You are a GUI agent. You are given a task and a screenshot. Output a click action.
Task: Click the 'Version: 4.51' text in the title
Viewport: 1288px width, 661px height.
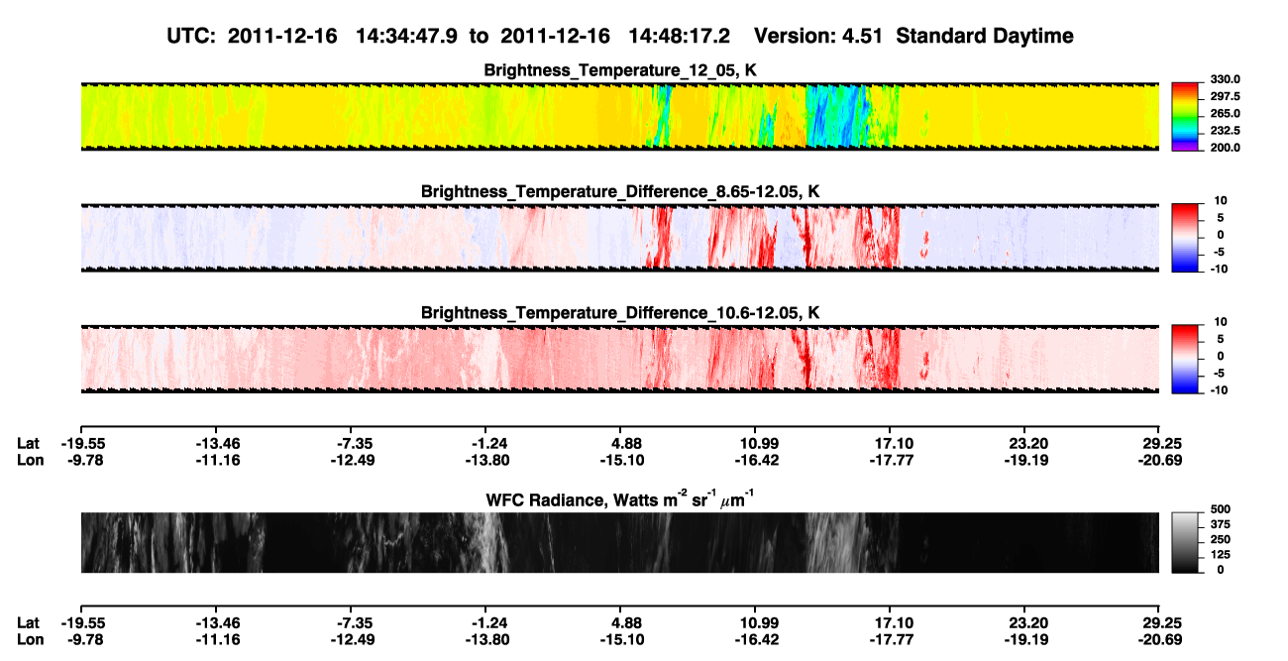coord(817,36)
